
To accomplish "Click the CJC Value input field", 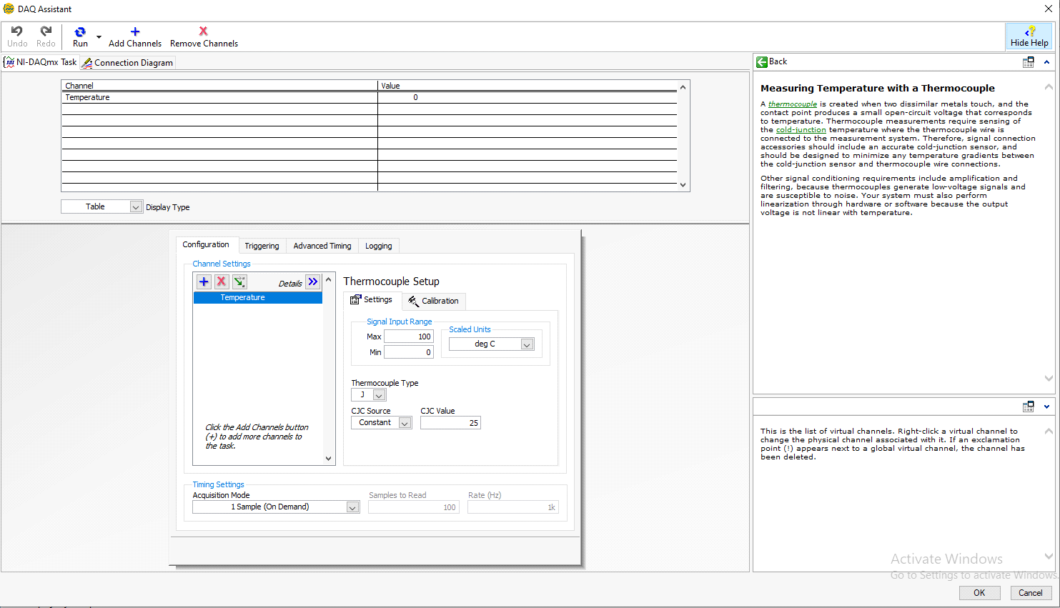I will [450, 423].
